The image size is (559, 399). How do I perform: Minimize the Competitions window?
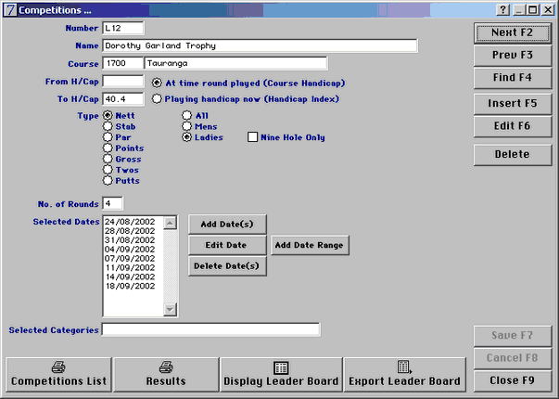click(519, 9)
